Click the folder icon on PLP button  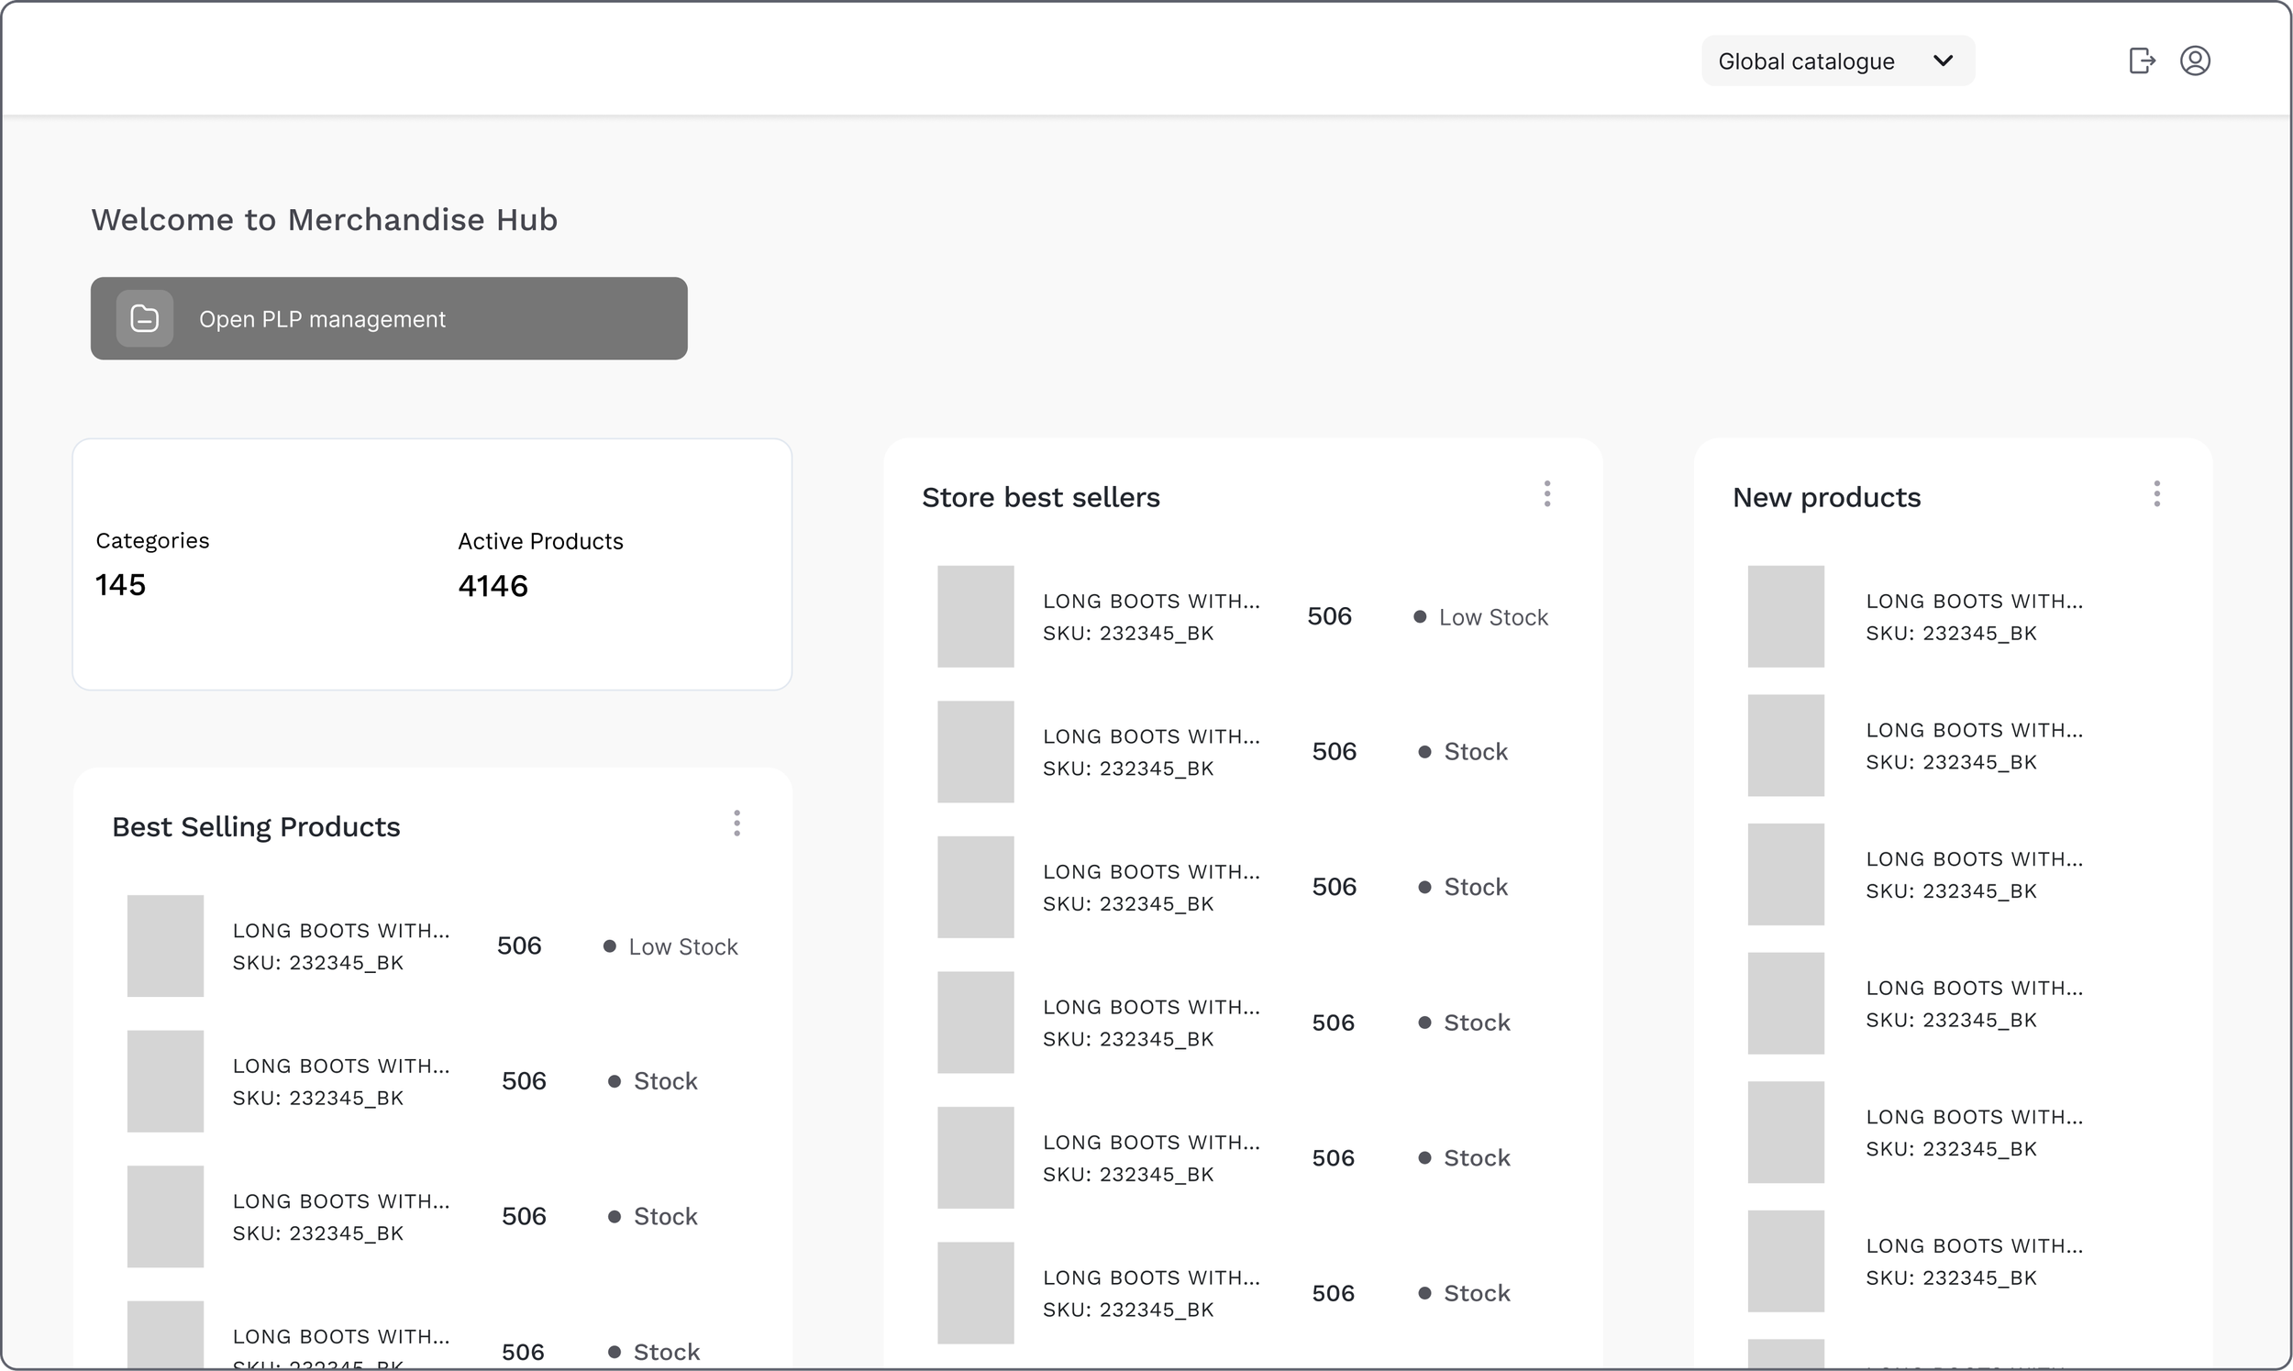[x=145, y=319]
